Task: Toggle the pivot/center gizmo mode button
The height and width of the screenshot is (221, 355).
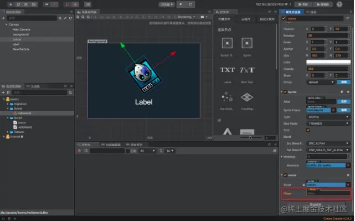Action: click(47, 4)
